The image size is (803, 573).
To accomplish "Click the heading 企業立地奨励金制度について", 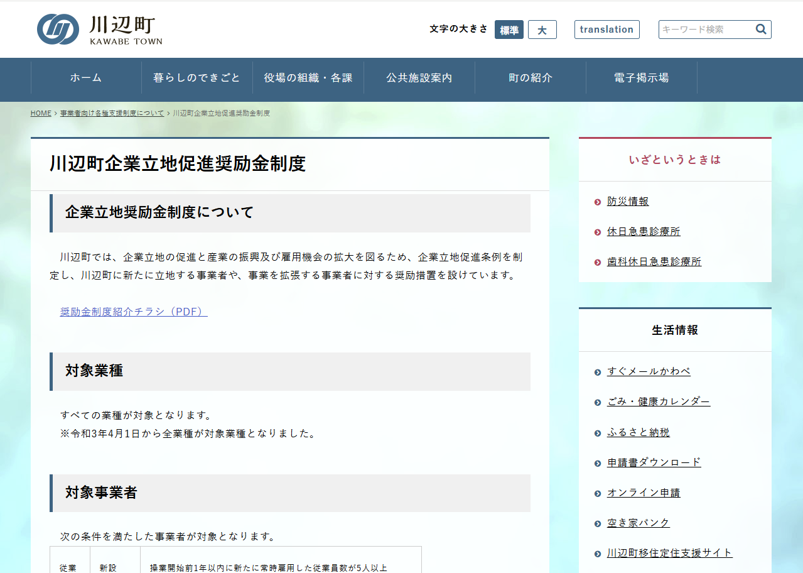I will click(x=159, y=212).
